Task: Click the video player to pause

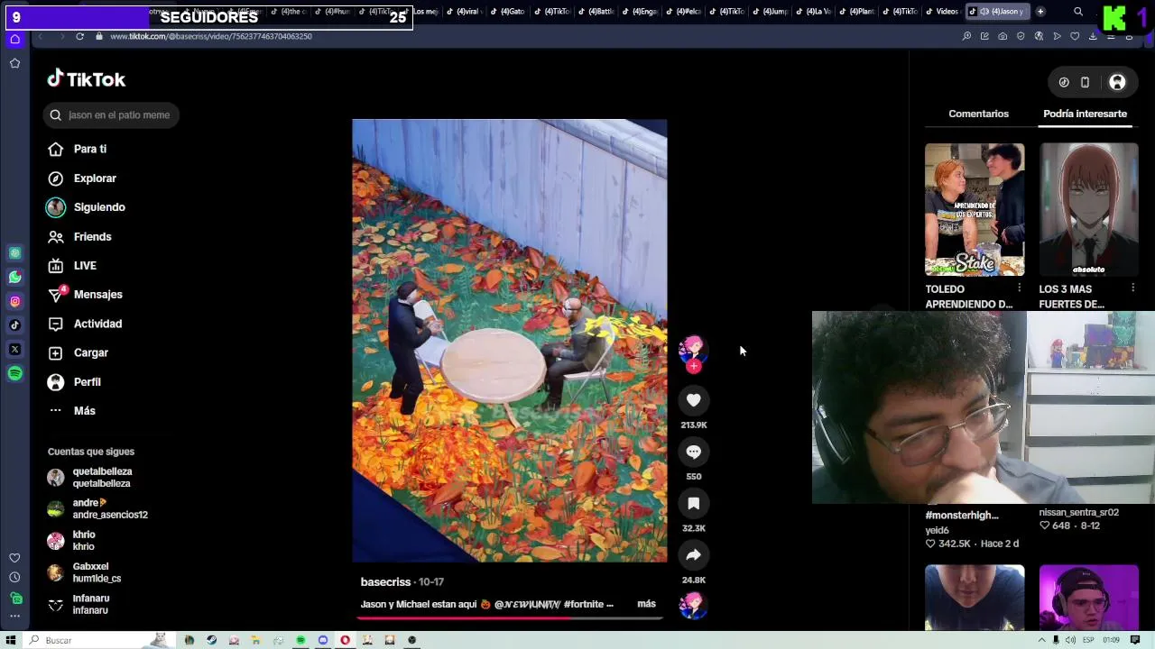Action: 510,341
